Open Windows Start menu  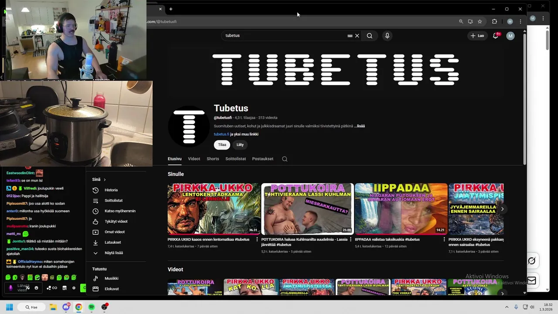[9, 307]
